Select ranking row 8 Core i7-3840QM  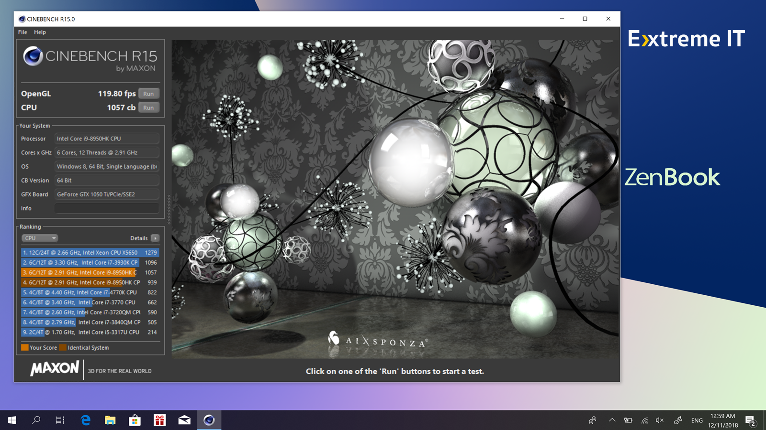(x=90, y=322)
